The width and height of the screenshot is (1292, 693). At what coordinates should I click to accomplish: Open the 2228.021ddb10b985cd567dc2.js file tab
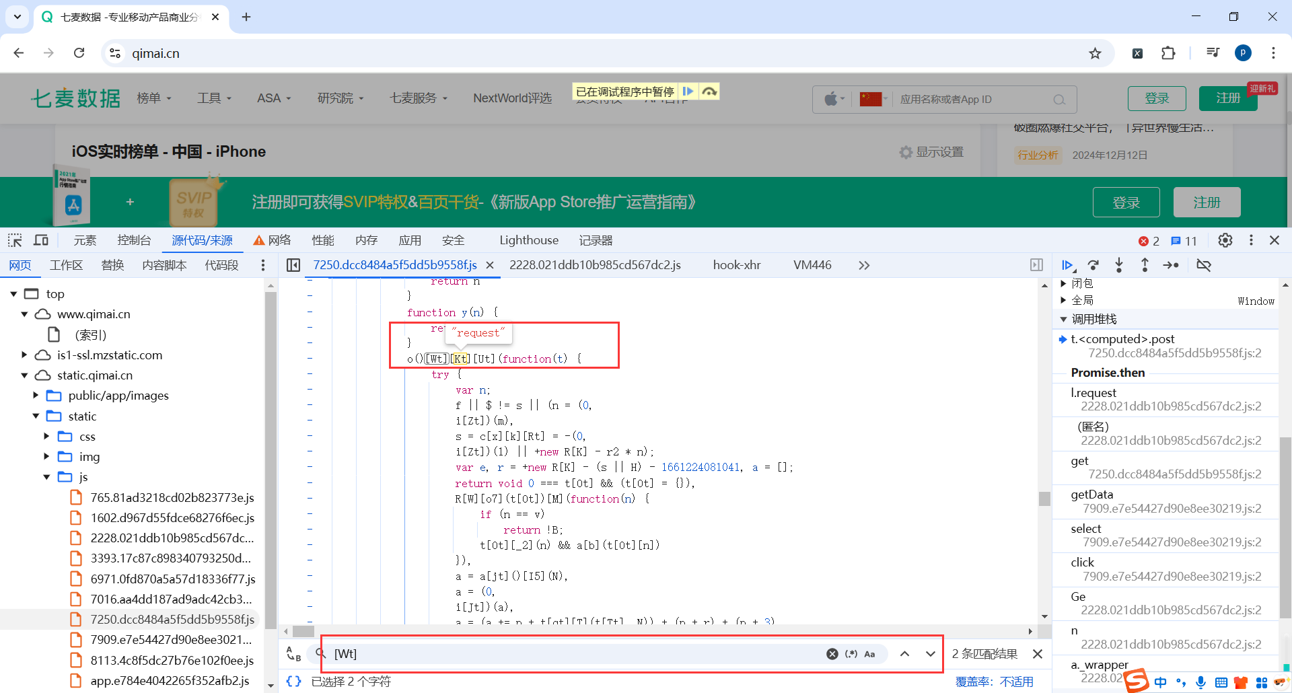(595, 265)
